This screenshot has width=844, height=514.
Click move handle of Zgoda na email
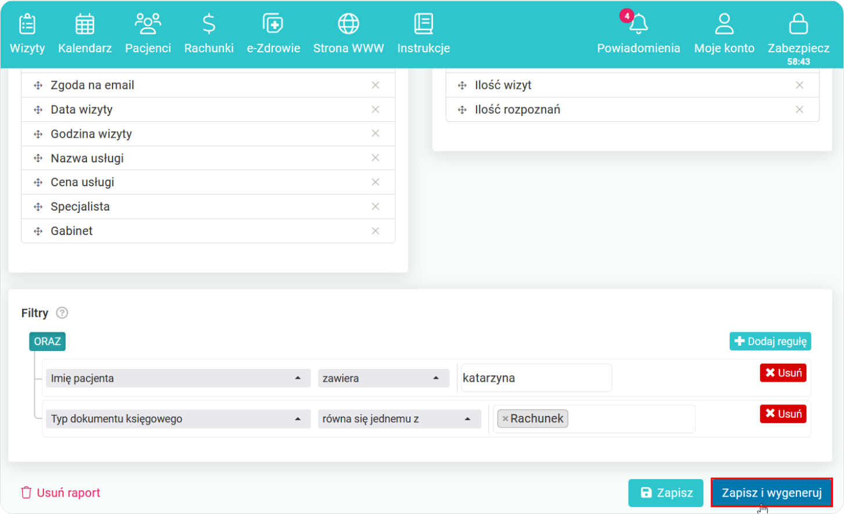coord(38,85)
